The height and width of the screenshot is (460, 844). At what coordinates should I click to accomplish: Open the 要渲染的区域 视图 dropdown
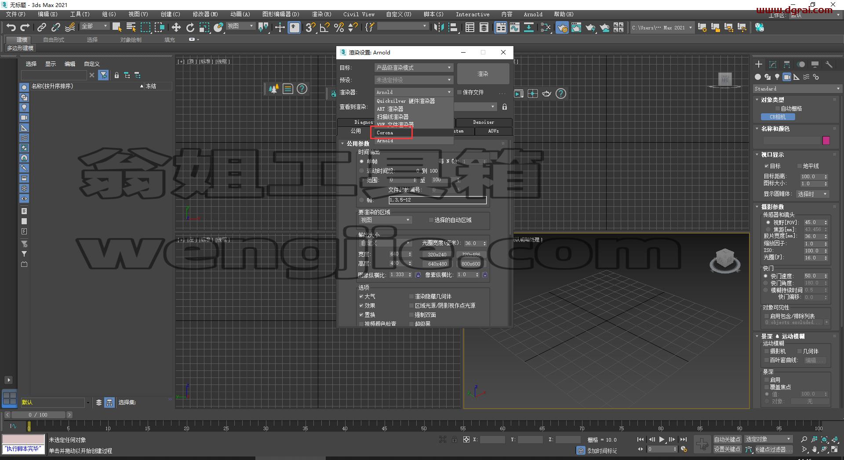pyautogui.click(x=386, y=220)
